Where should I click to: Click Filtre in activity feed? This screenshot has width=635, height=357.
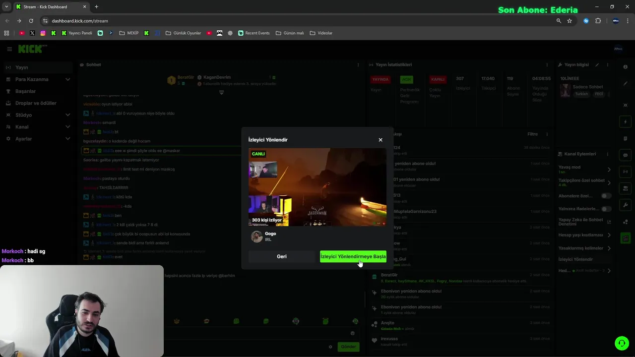532,134
